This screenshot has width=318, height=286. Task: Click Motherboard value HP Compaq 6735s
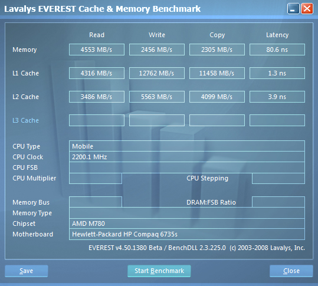coord(187,234)
